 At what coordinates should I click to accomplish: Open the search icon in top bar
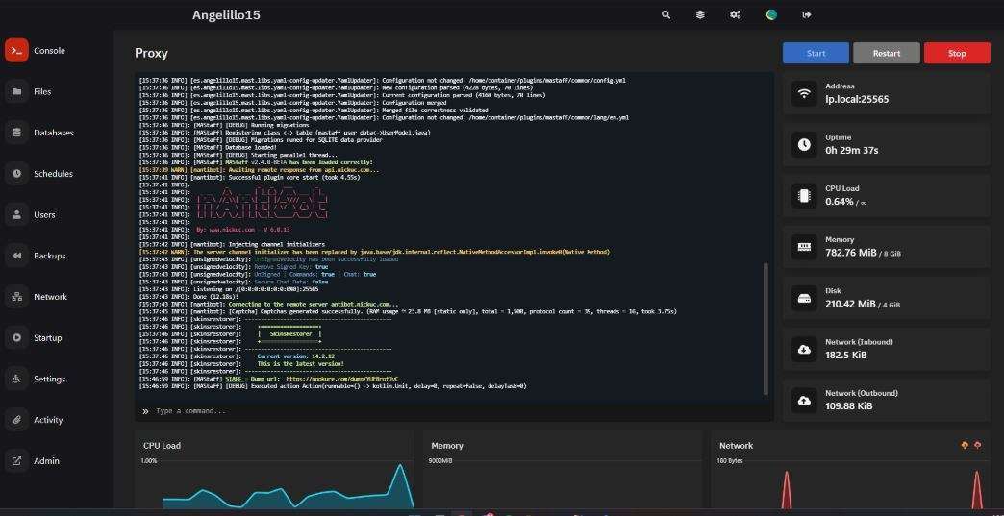coord(666,14)
